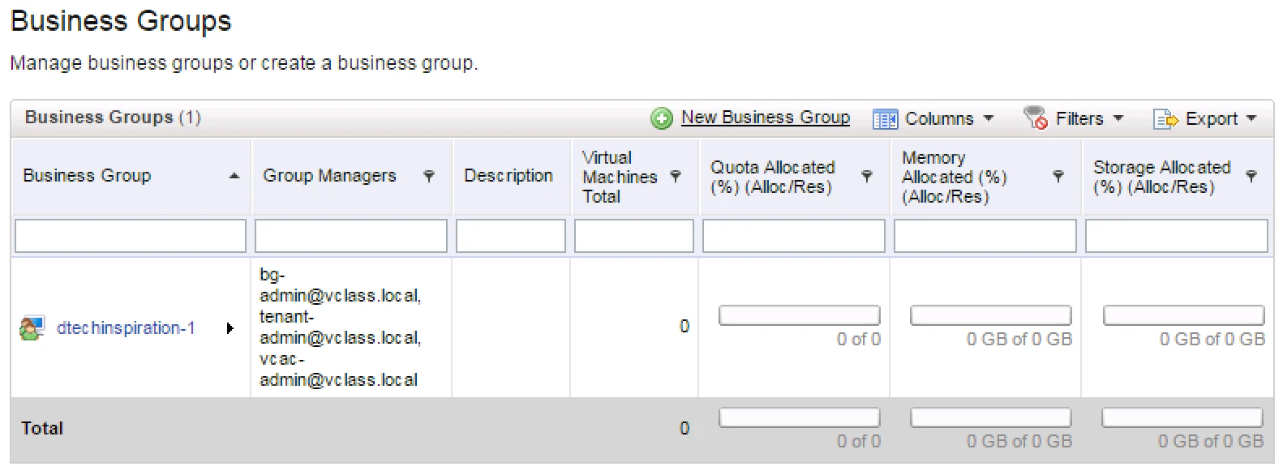Viewport: 1283px width, 475px height.
Task: Click the dtechinspiration-1 business group user icon
Action: (32, 328)
